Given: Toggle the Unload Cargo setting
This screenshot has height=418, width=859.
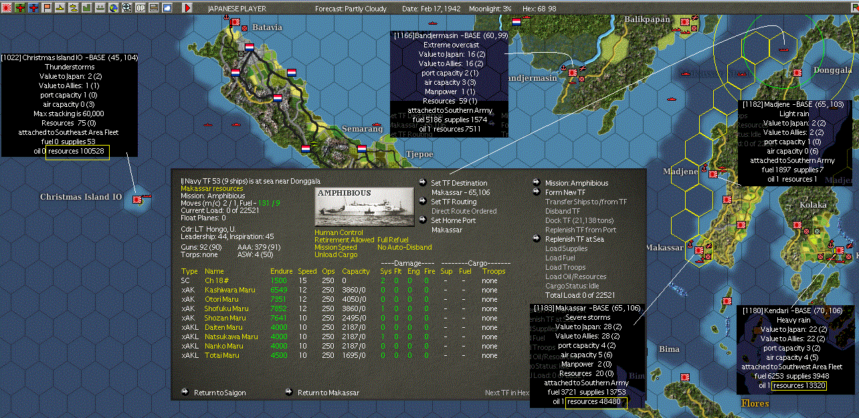Looking at the screenshot, I should pyautogui.click(x=337, y=255).
